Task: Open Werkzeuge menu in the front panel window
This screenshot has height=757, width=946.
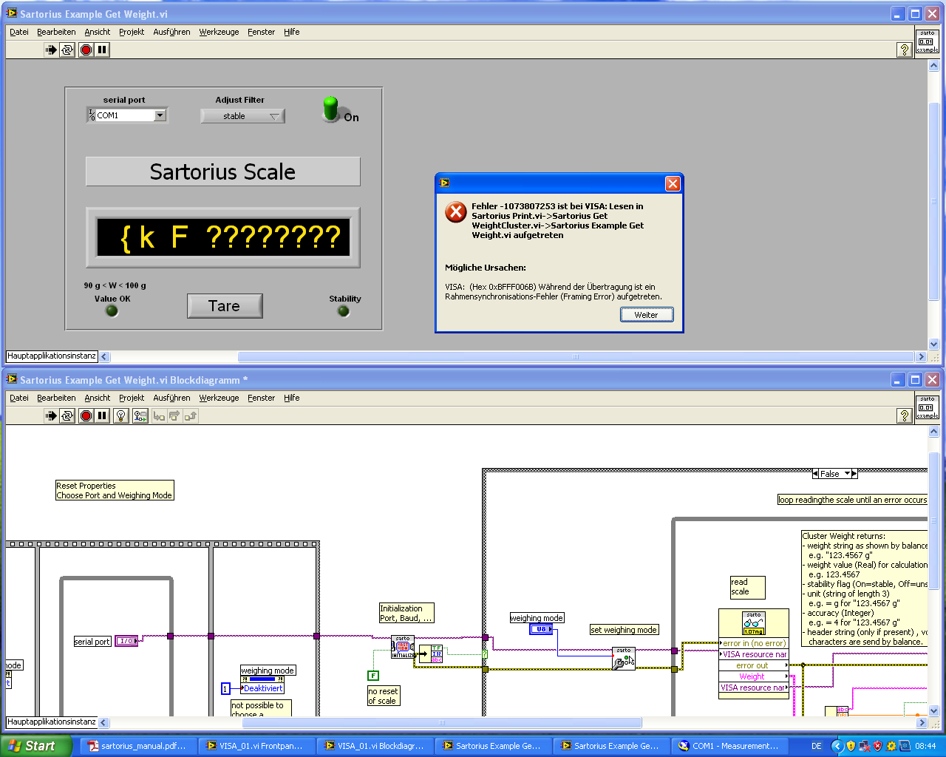Action: [219, 32]
